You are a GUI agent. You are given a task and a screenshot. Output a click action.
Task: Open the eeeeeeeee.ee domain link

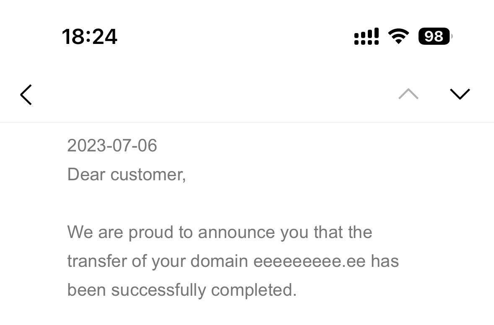309,261
